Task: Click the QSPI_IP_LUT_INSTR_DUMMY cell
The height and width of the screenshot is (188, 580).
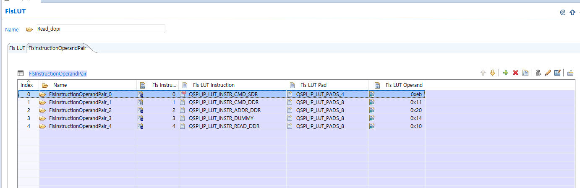Action: 233,118
